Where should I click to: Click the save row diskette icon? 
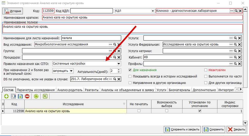point(20,96)
